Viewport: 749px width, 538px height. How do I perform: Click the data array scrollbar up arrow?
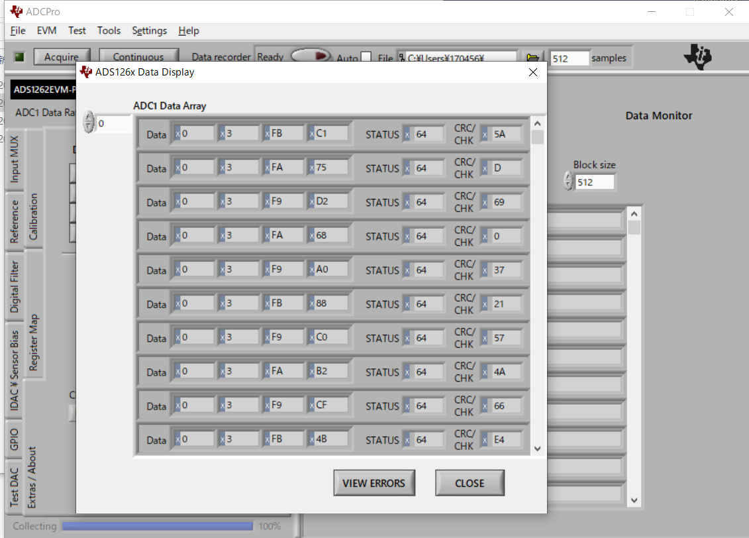coord(537,124)
